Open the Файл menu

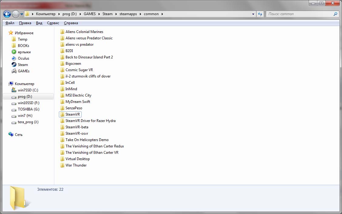tap(10, 23)
